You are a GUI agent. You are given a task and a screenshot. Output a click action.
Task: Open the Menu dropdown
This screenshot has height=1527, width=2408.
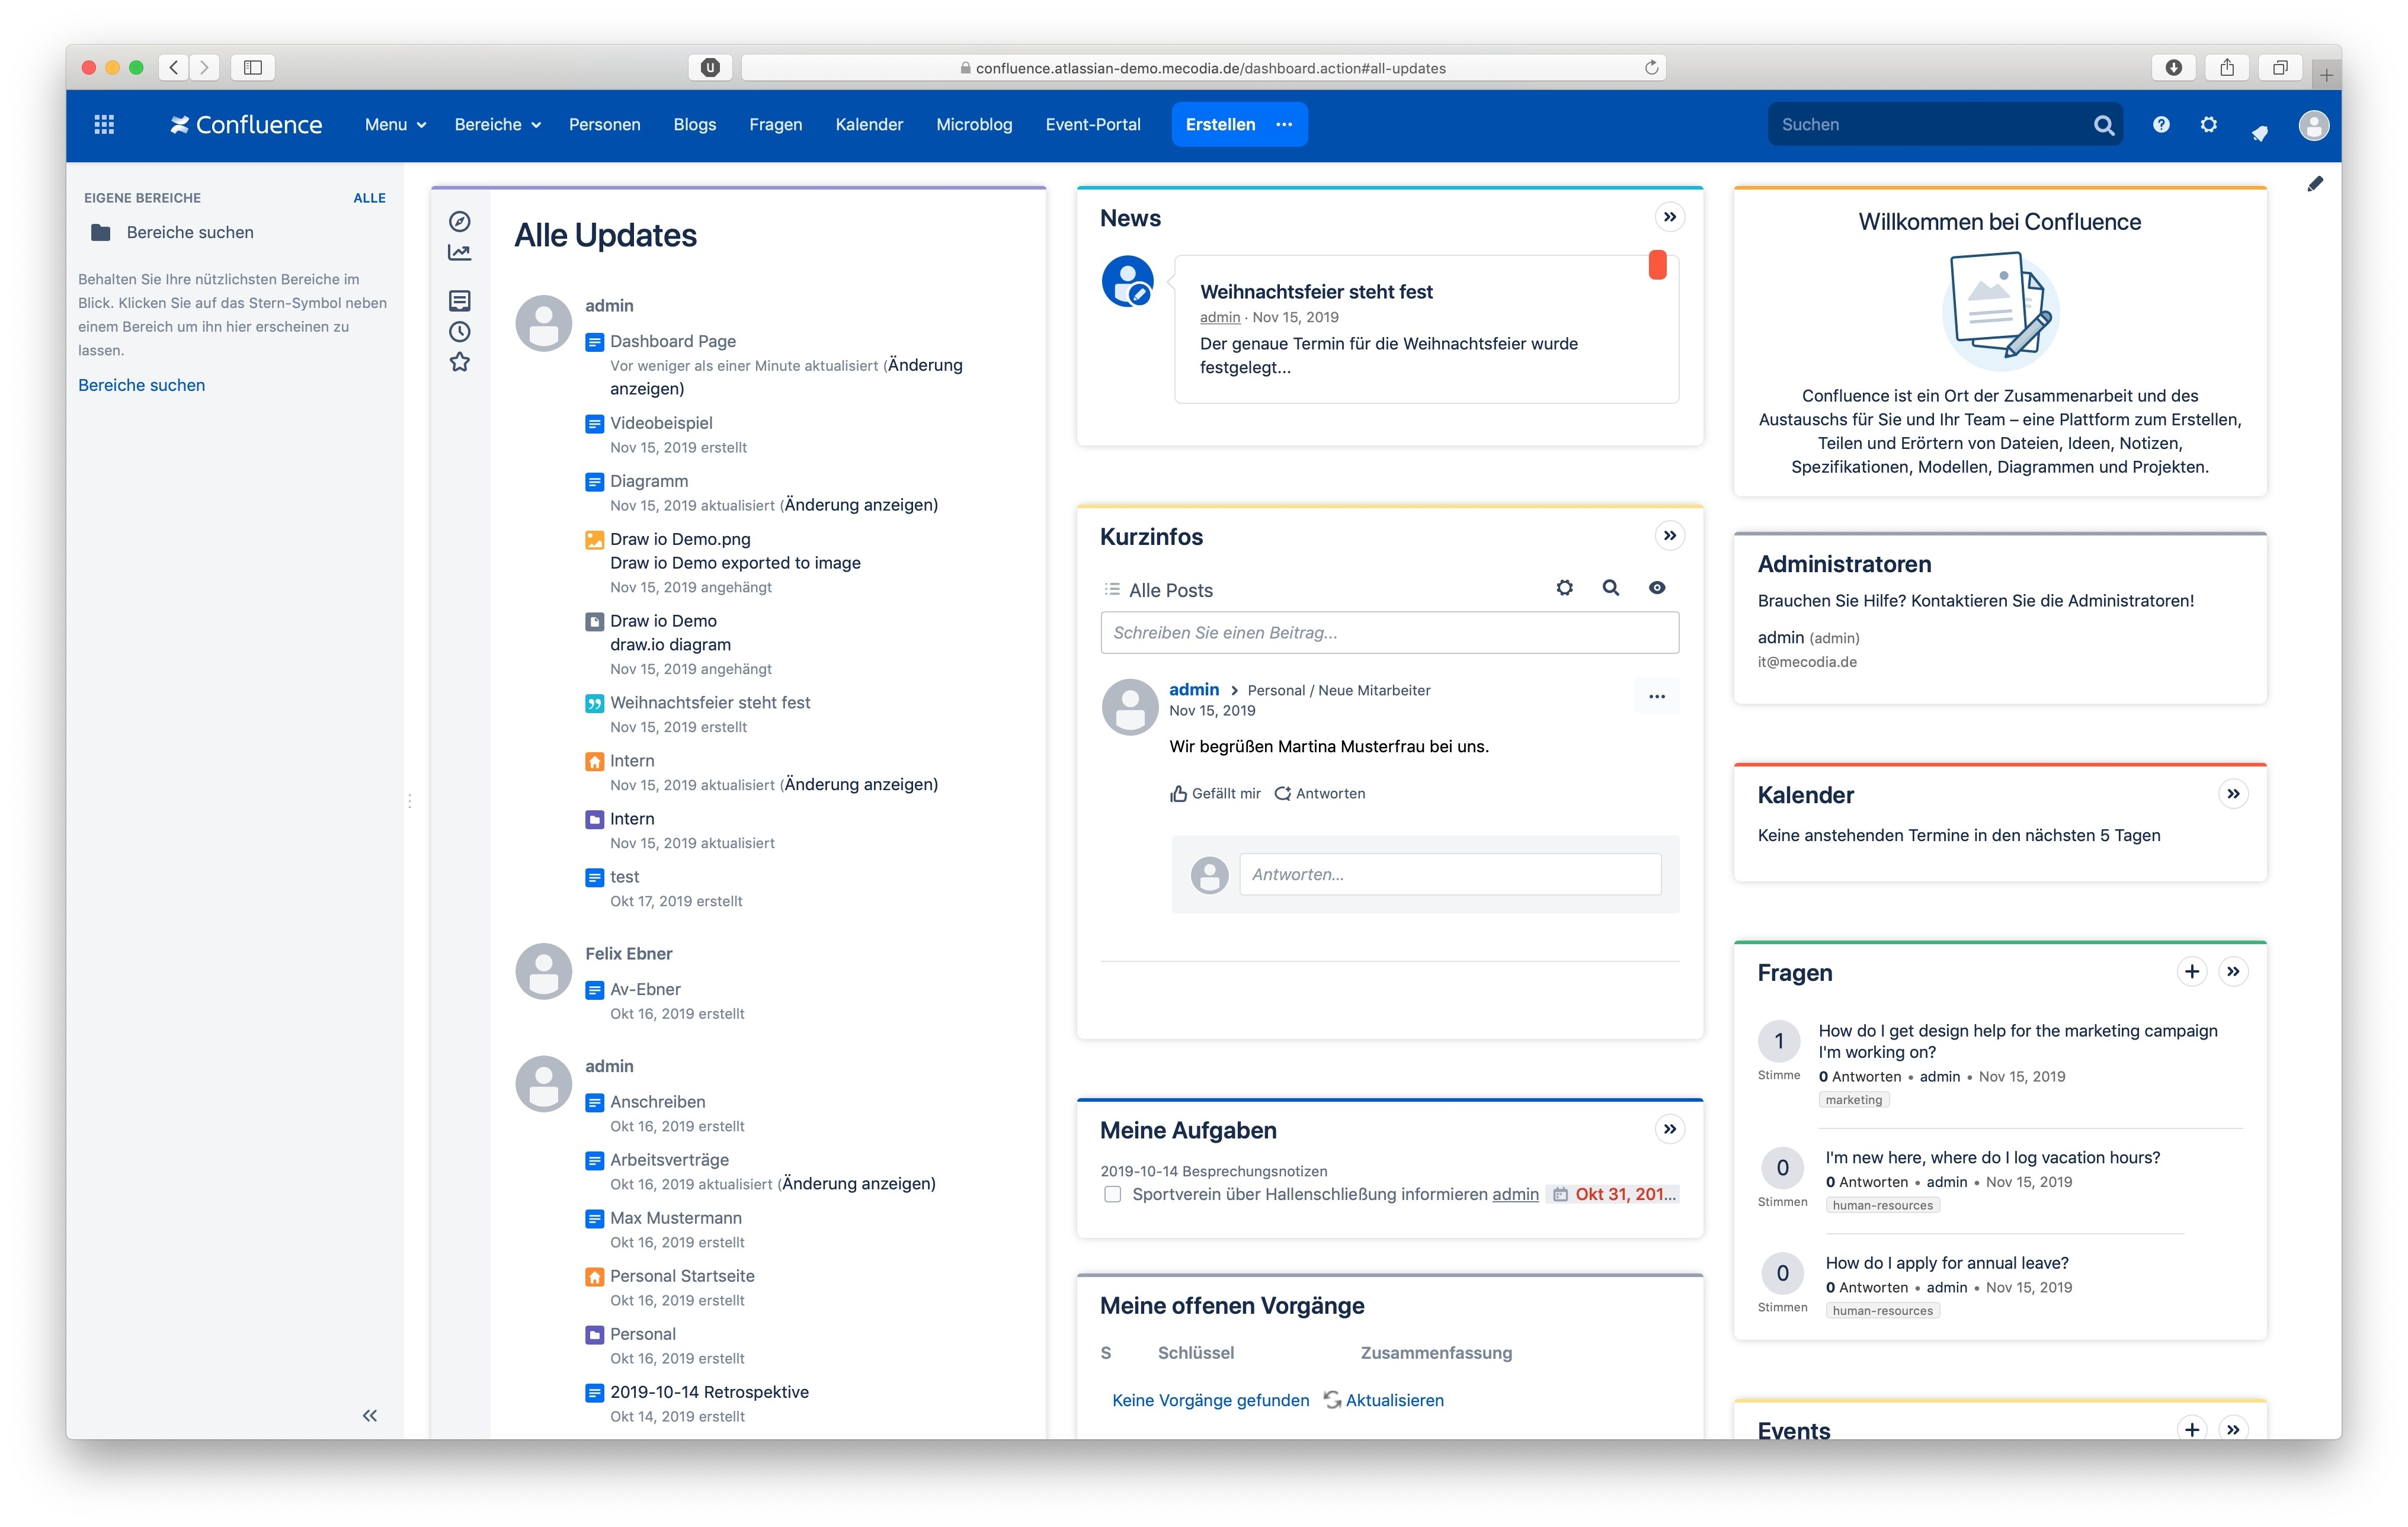click(x=395, y=124)
